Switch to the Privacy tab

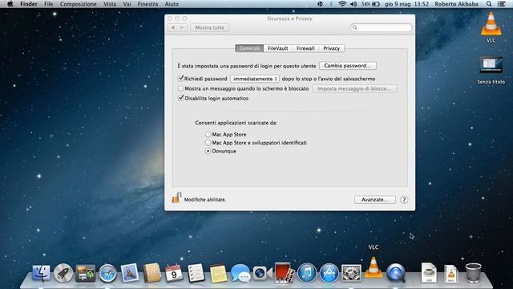pyautogui.click(x=331, y=48)
